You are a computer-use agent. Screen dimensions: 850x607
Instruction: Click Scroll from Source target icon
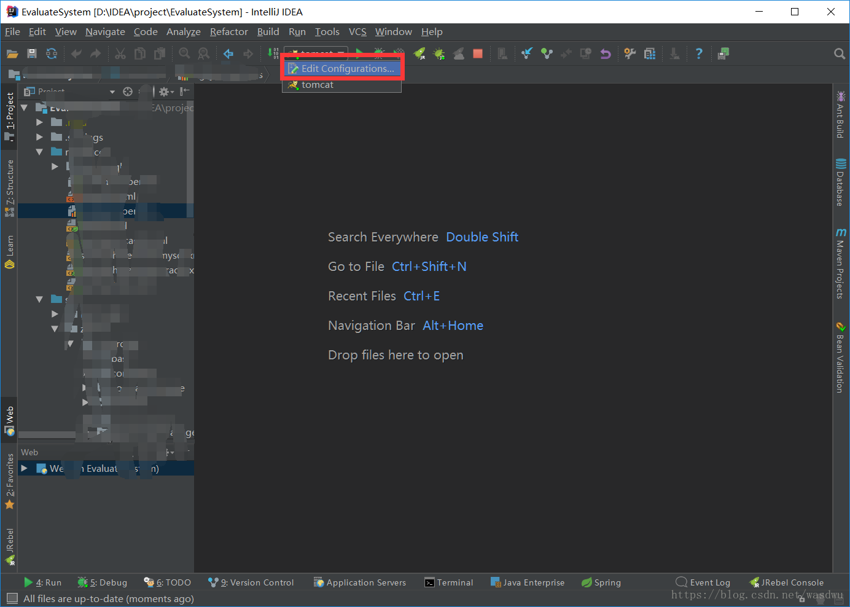click(128, 92)
